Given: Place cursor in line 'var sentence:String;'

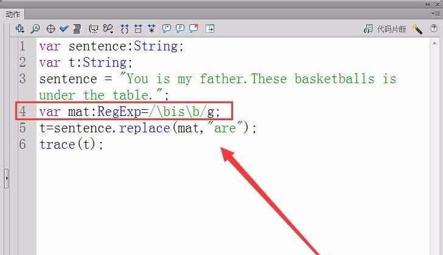Looking at the screenshot, I should (x=111, y=46).
